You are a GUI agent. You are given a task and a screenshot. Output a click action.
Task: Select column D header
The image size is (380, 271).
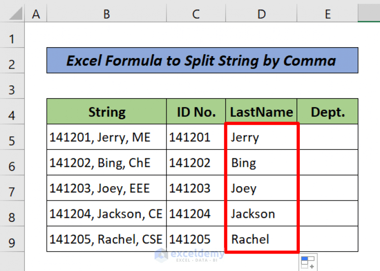(x=261, y=14)
